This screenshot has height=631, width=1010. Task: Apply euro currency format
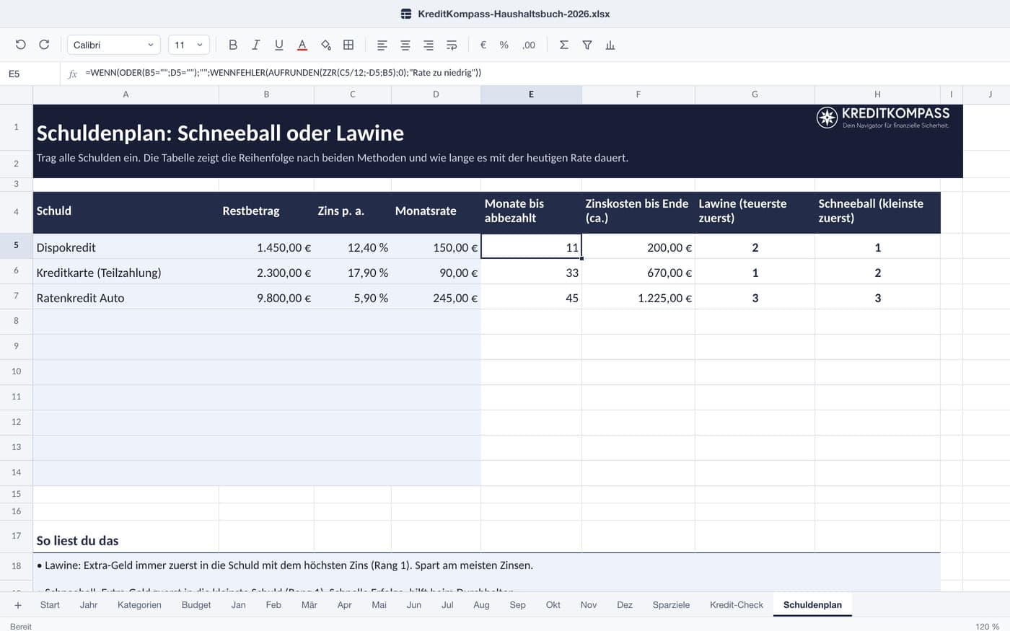[x=483, y=45]
